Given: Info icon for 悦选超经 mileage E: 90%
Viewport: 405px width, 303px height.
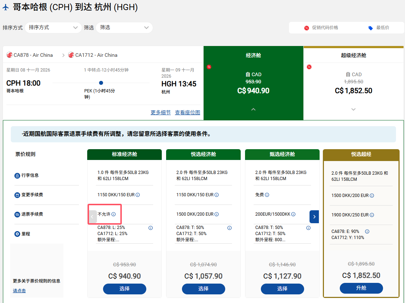Looking at the screenshot, I should point(367,231).
